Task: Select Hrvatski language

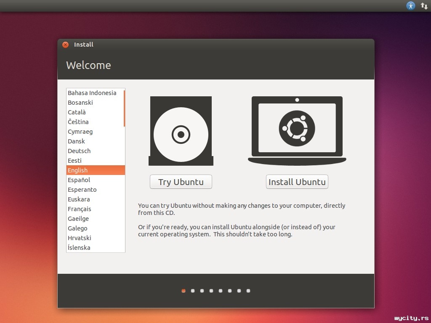Action: coord(95,238)
